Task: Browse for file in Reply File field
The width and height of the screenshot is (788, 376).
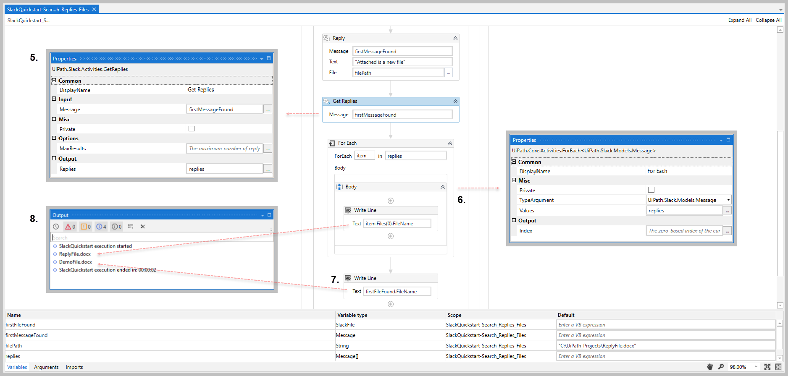Action: (x=449, y=73)
